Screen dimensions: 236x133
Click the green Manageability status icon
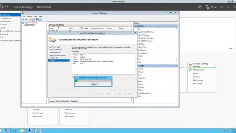(x=190, y=70)
